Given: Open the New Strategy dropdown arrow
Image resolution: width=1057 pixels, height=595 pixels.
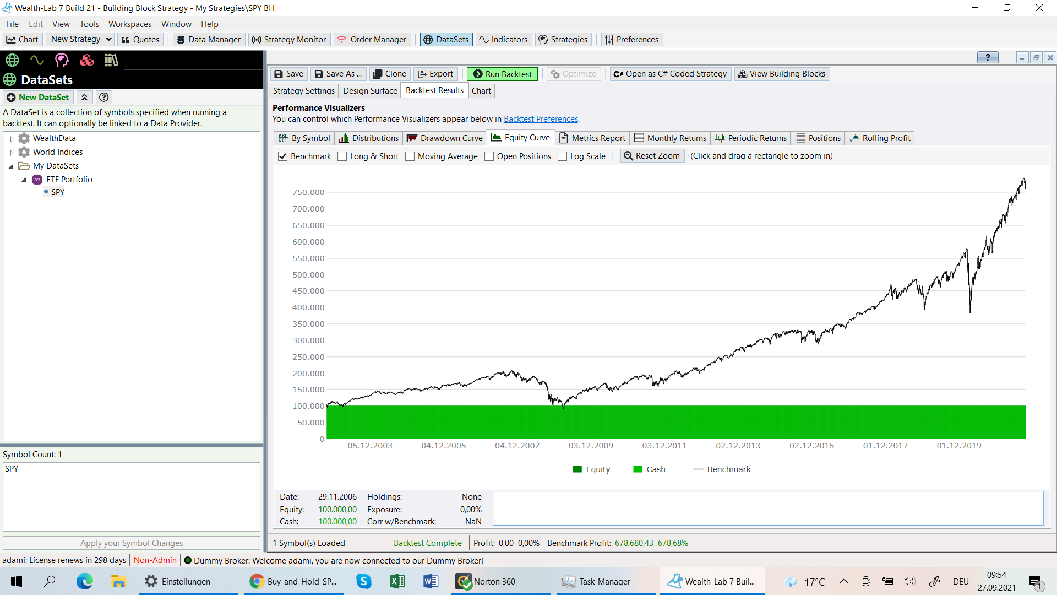Looking at the screenshot, I should tap(108, 39).
